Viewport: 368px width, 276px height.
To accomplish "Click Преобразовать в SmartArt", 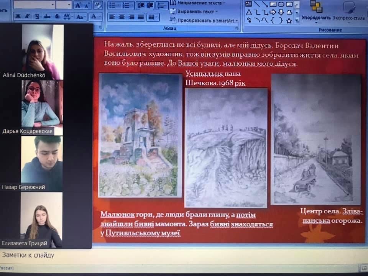I will pyautogui.click(x=204, y=20).
